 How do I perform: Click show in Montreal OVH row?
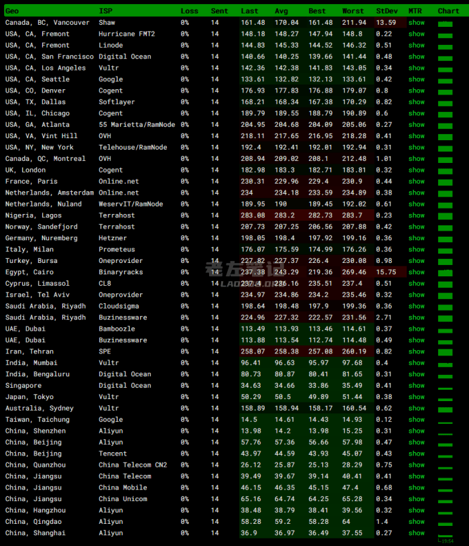[417, 159]
